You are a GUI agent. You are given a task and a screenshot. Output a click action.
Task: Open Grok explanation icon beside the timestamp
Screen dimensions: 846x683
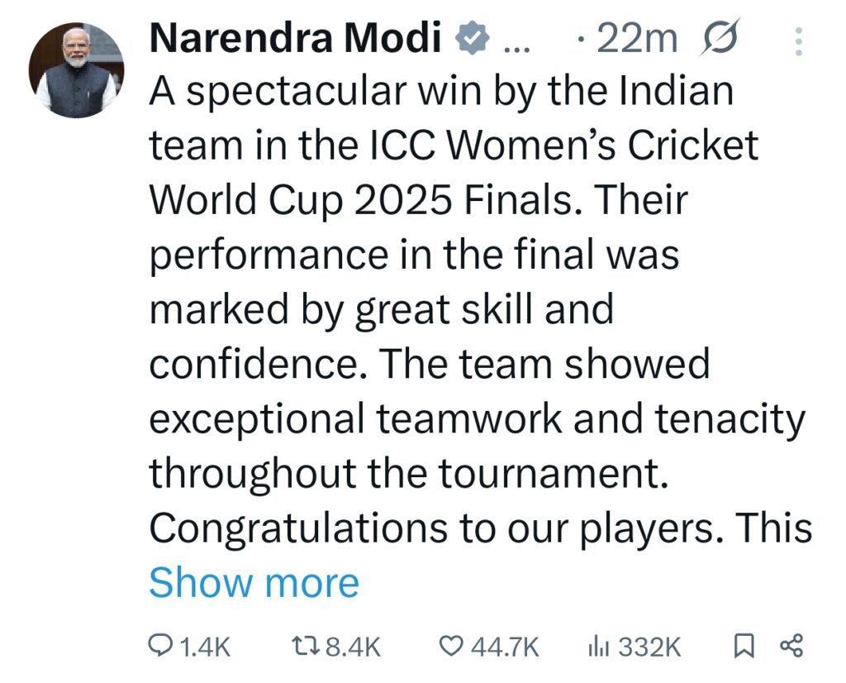click(x=720, y=39)
